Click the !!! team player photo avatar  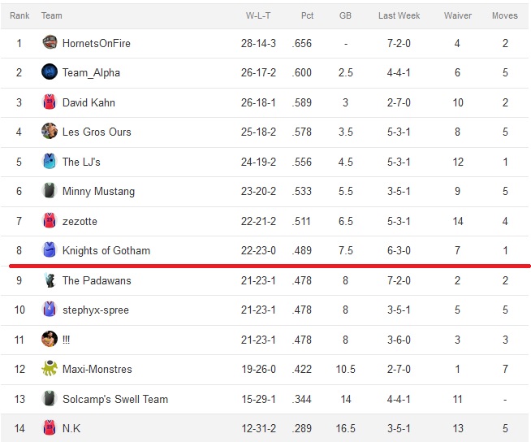(50, 339)
